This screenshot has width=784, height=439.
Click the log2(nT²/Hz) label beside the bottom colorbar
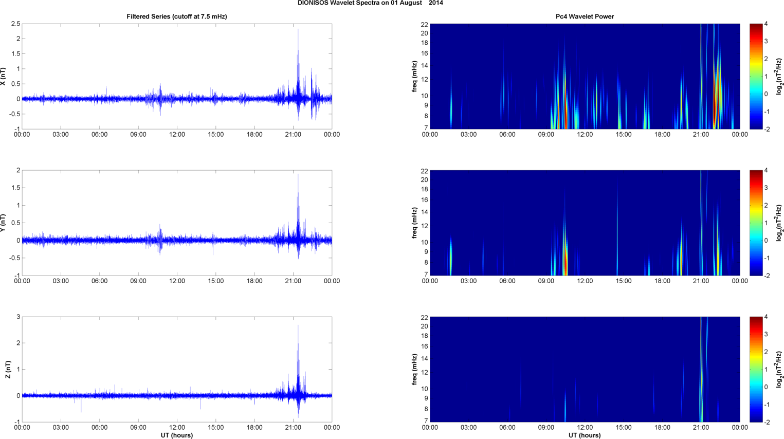click(x=779, y=370)
